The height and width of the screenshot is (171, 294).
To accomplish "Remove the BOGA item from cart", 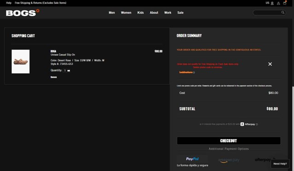I will click(54, 77).
